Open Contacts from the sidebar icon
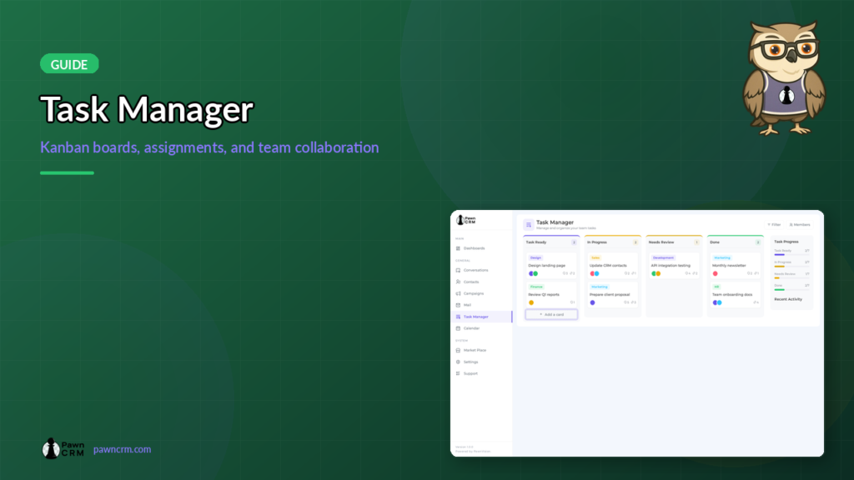Screen dimensions: 854x480 (x=459, y=282)
